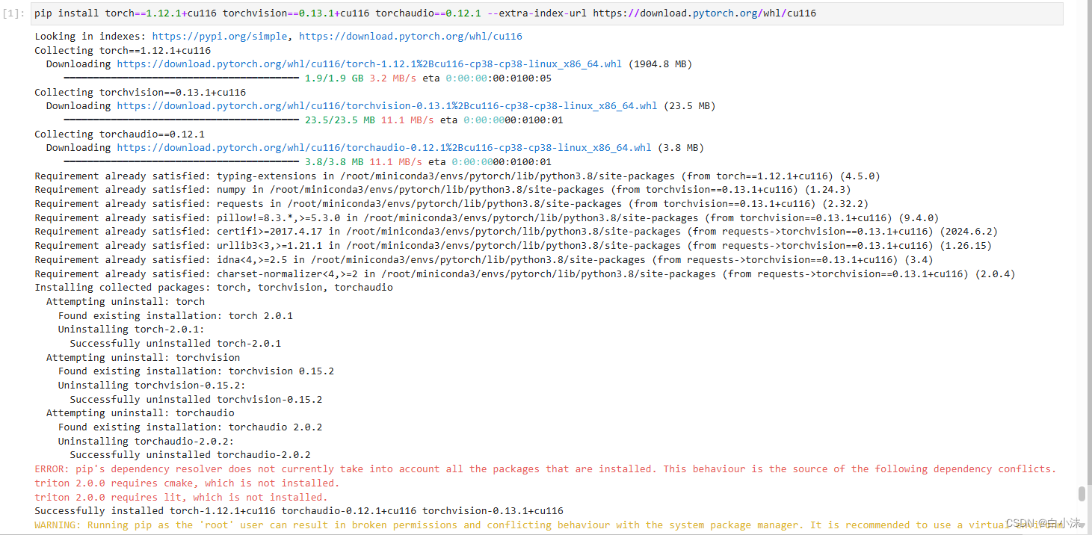Click the Successfully installed torch-1.12.1+cu116 line
The width and height of the screenshot is (1092, 535).
pos(299,510)
